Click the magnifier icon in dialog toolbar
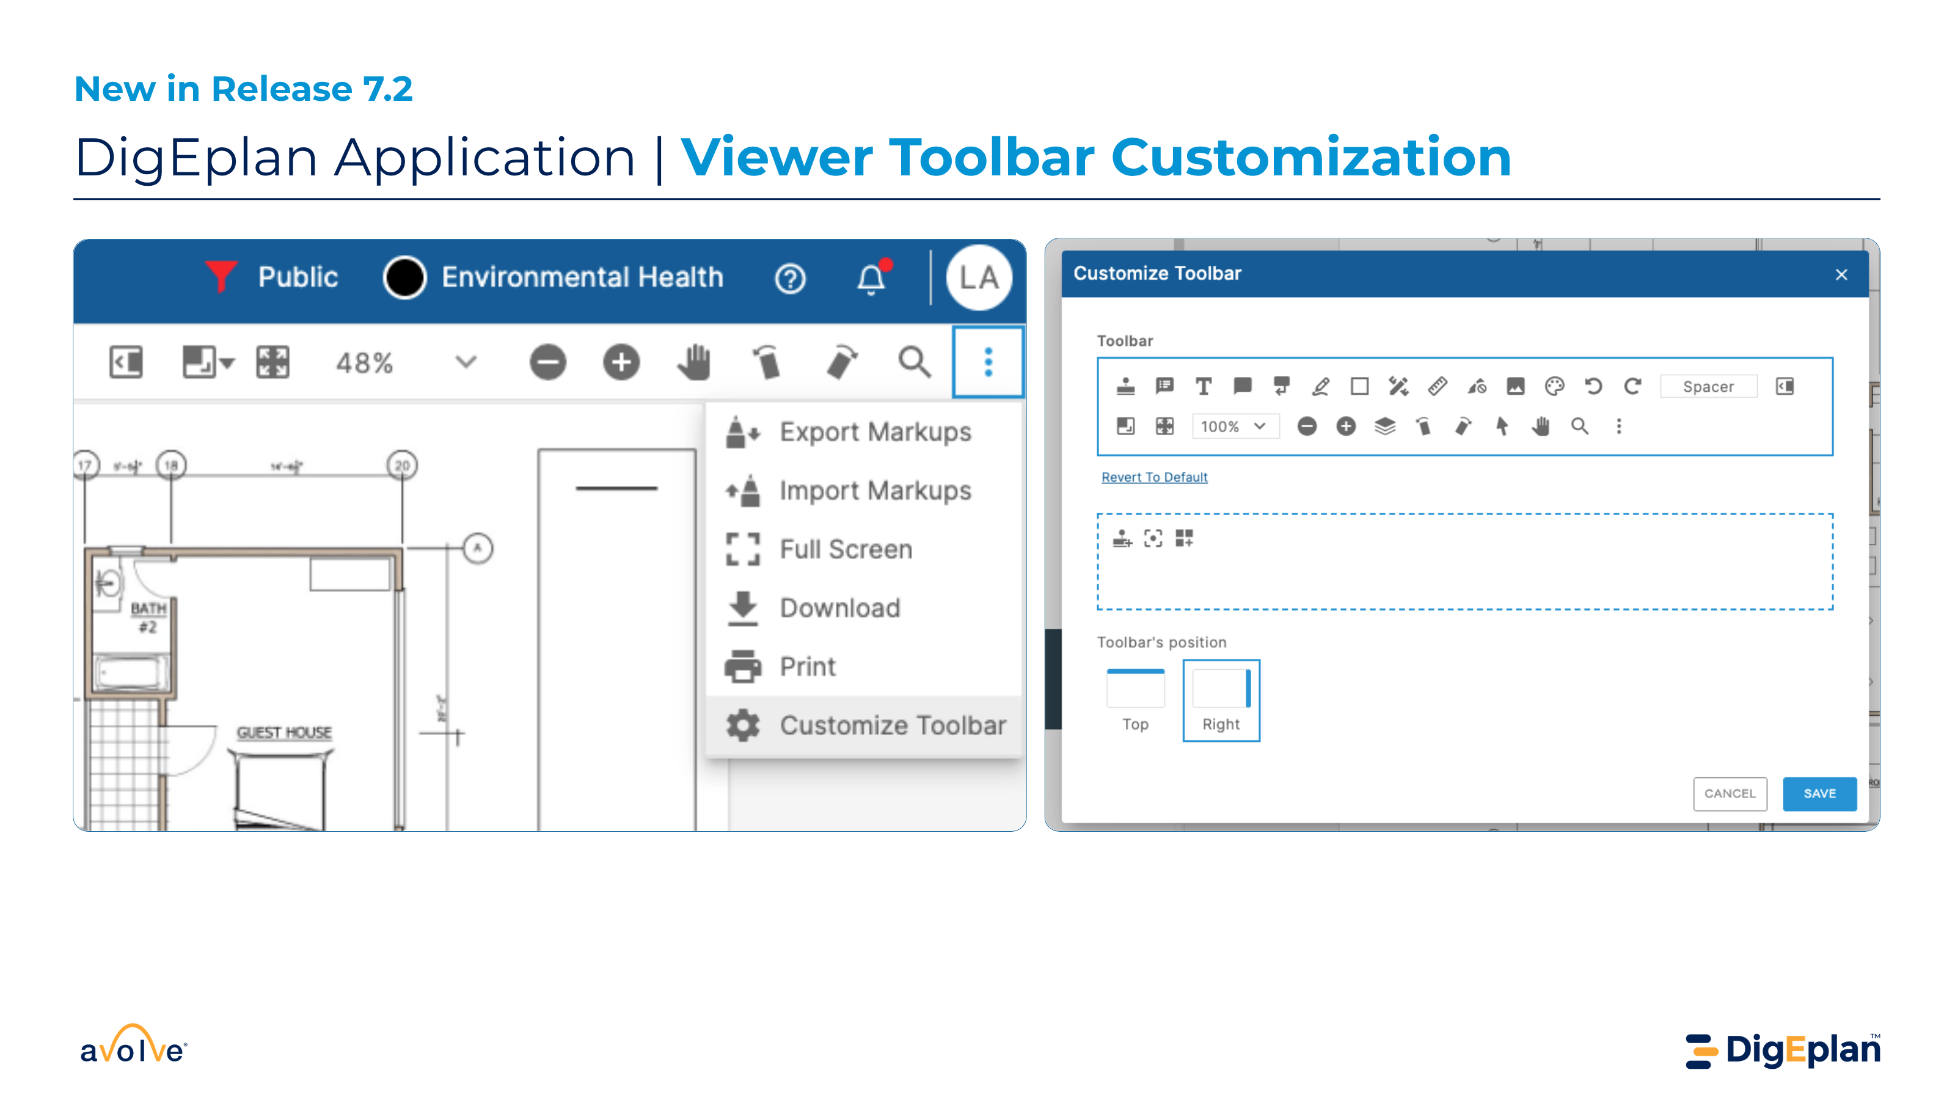The image size is (1955, 1100). point(1580,426)
